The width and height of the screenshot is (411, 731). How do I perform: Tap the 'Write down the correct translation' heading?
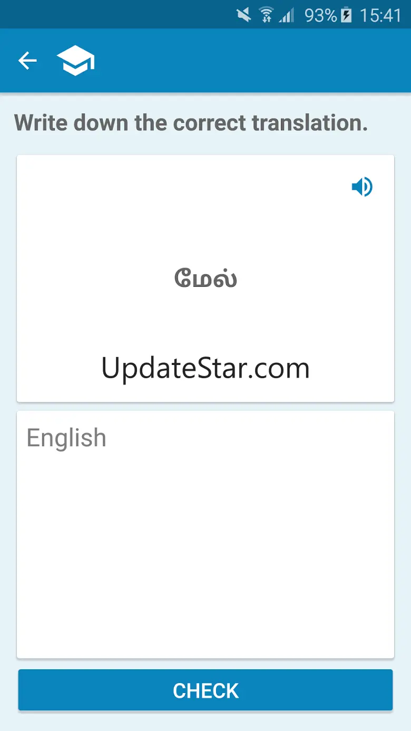pos(191,123)
